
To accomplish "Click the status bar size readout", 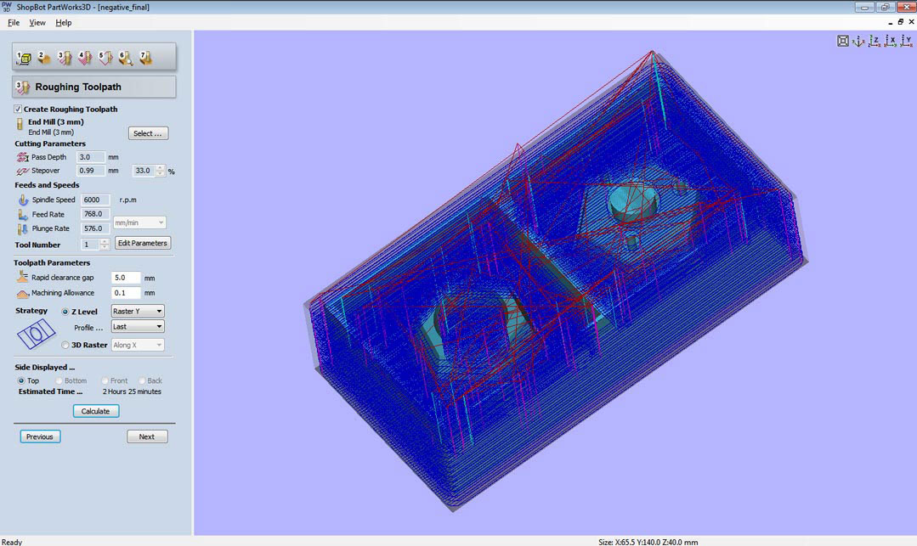I will pyautogui.click(x=648, y=542).
